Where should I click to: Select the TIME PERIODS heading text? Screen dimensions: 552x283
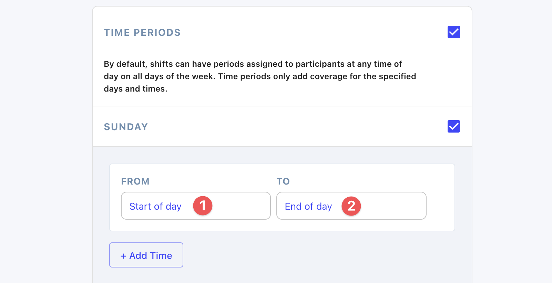[x=142, y=32]
